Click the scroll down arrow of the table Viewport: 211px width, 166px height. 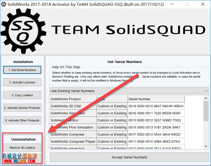[206, 146]
